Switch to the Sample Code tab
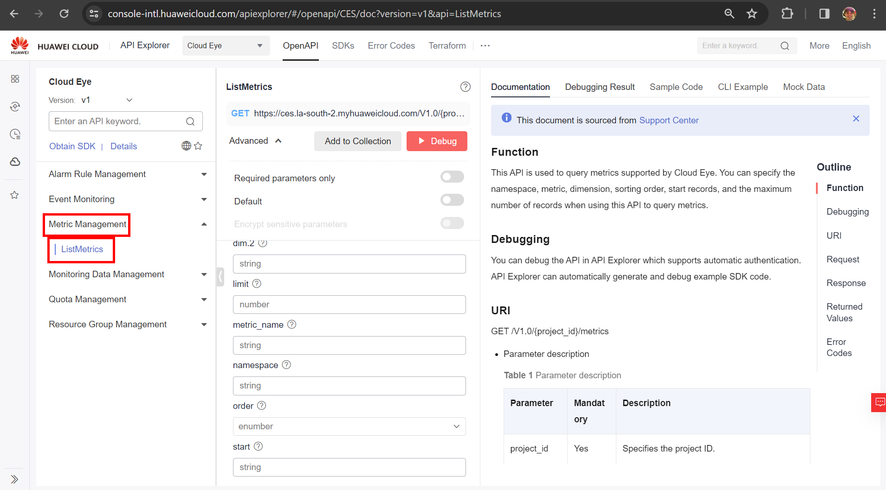886x490 pixels. pos(676,87)
